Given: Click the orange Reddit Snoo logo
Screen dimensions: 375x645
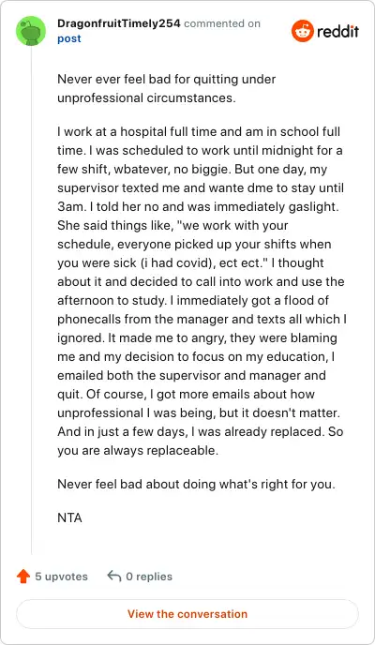Looking at the screenshot, I should click(303, 31).
